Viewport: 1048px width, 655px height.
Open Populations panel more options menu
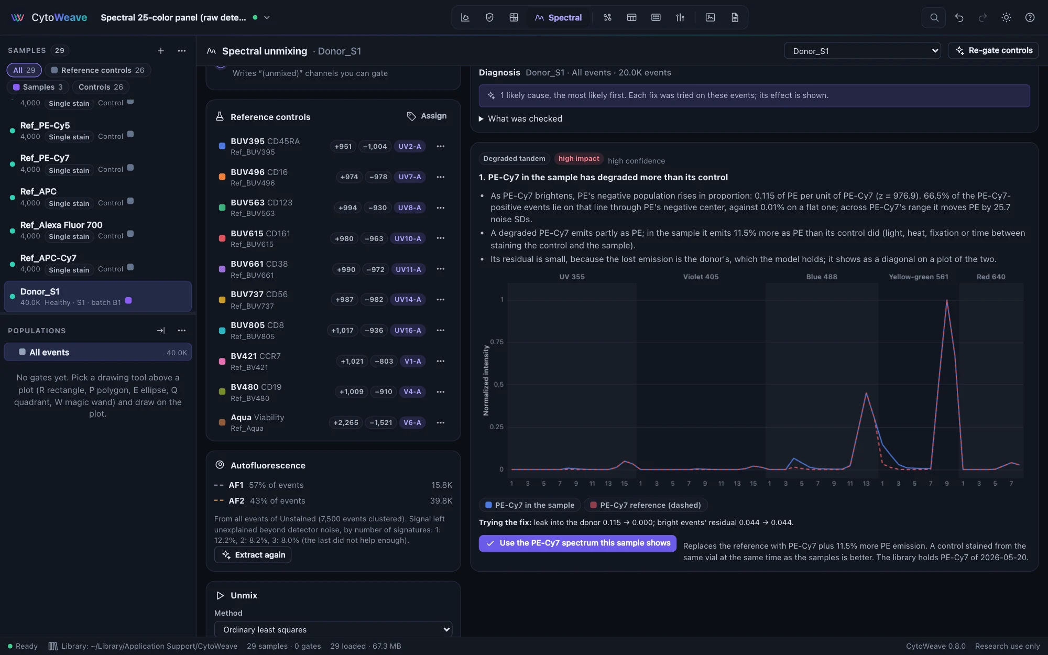(182, 330)
